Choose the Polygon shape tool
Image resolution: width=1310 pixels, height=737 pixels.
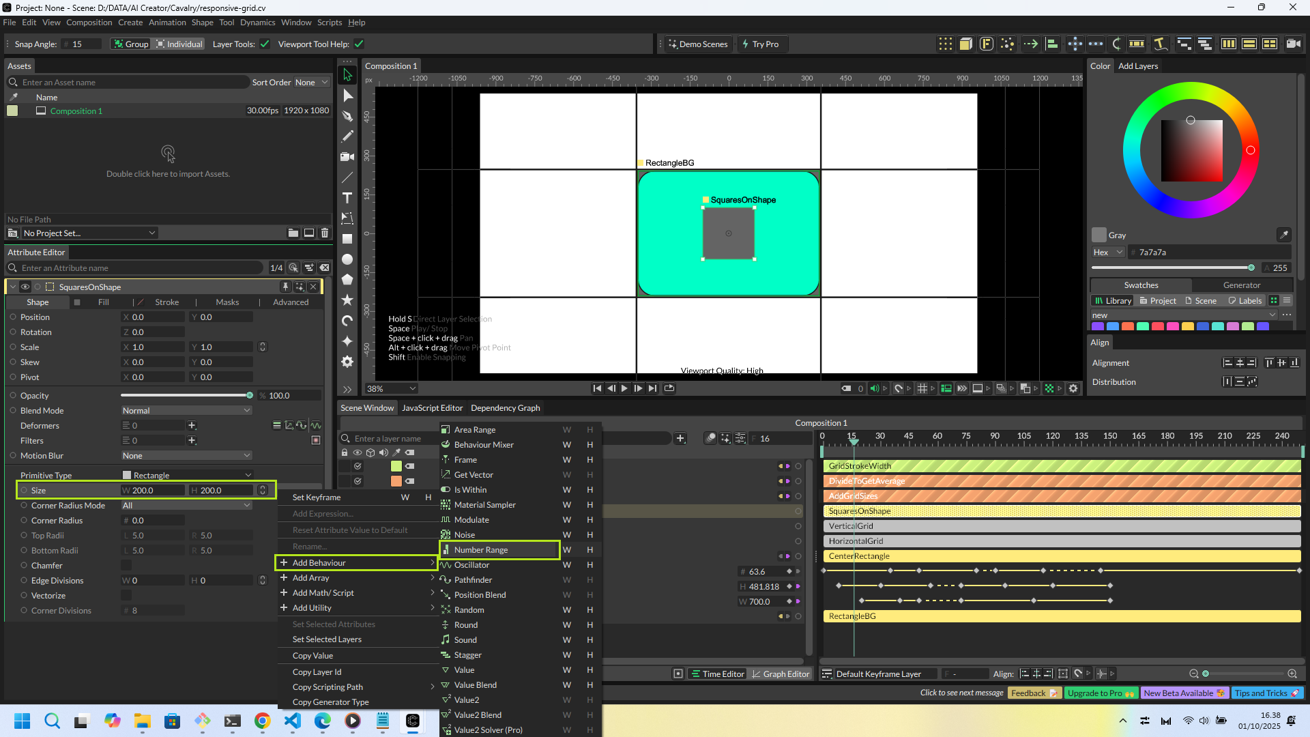[x=347, y=280]
